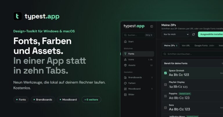Open the 'Nur für mich' dropdown
223x117 pixels.
point(175,35)
